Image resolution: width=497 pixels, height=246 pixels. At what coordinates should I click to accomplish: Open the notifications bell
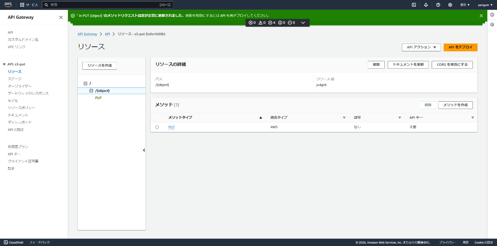(x=426, y=5)
